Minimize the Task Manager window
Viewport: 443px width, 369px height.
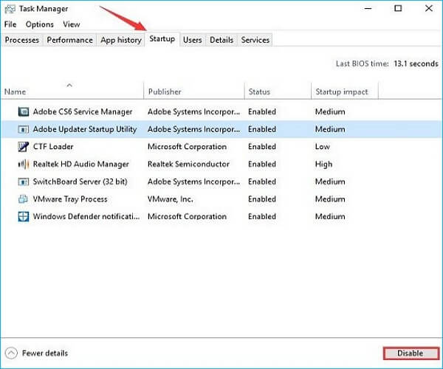point(368,8)
